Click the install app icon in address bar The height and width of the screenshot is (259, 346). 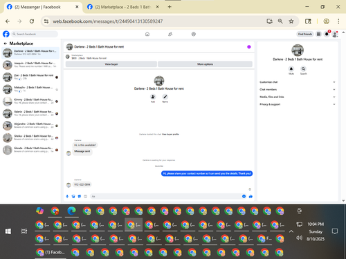pos(269,21)
